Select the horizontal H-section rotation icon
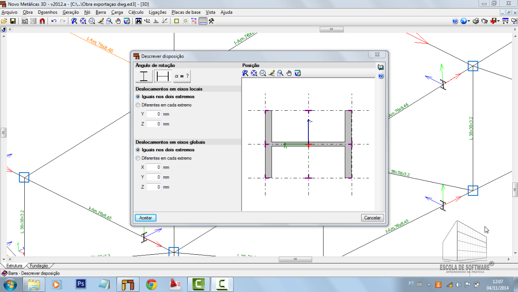The width and height of the screenshot is (518, 292). (163, 76)
